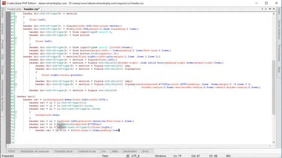The height and width of the screenshot is (158, 282).
Task: Place cursor on 'header nav{}' line
Action: 26,97
